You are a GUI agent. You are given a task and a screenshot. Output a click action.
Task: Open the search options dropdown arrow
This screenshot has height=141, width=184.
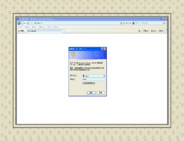pos(166,23)
